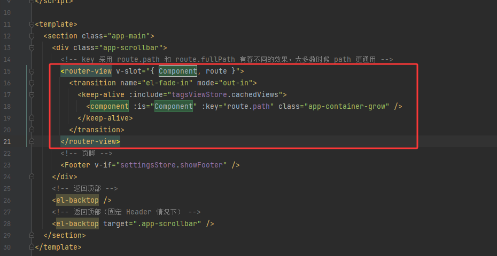The width and height of the screenshot is (497, 256).
Task: Collapse the div app-scrollbar fold on line 13
Action: click(x=32, y=48)
